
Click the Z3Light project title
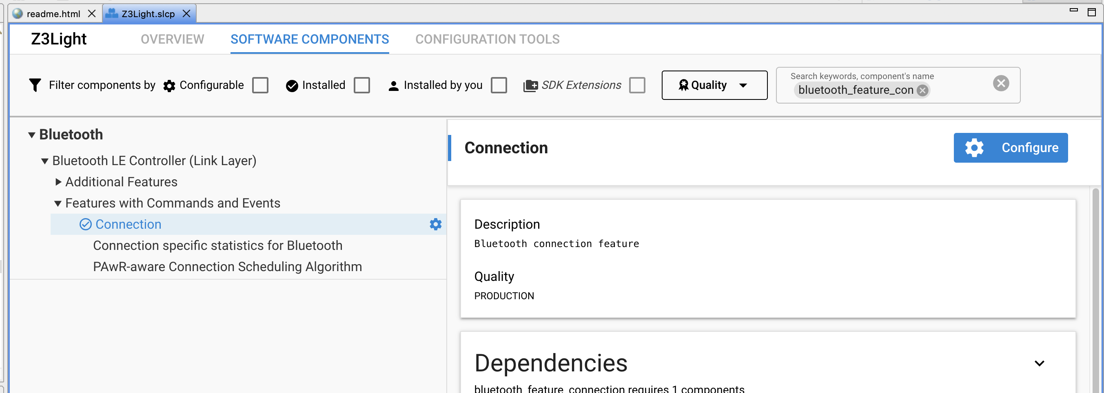tap(59, 39)
